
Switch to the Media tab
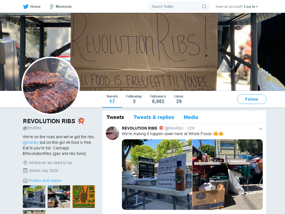click(x=191, y=117)
